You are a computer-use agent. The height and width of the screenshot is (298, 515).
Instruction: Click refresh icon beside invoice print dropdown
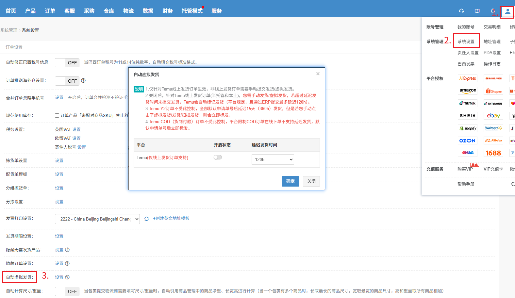pyautogui.click(x=146, y=219)
